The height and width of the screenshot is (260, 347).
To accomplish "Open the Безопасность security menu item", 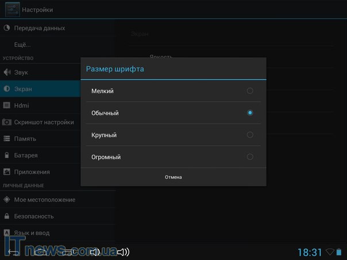I will (34, 216).
